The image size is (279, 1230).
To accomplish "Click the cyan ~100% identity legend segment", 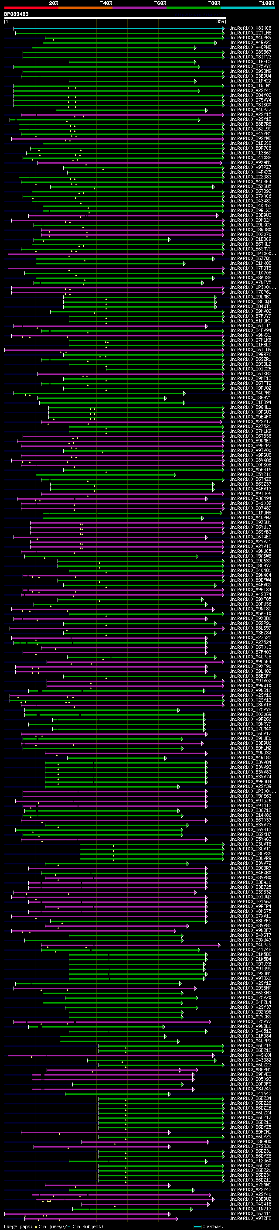I will (248, 8).
